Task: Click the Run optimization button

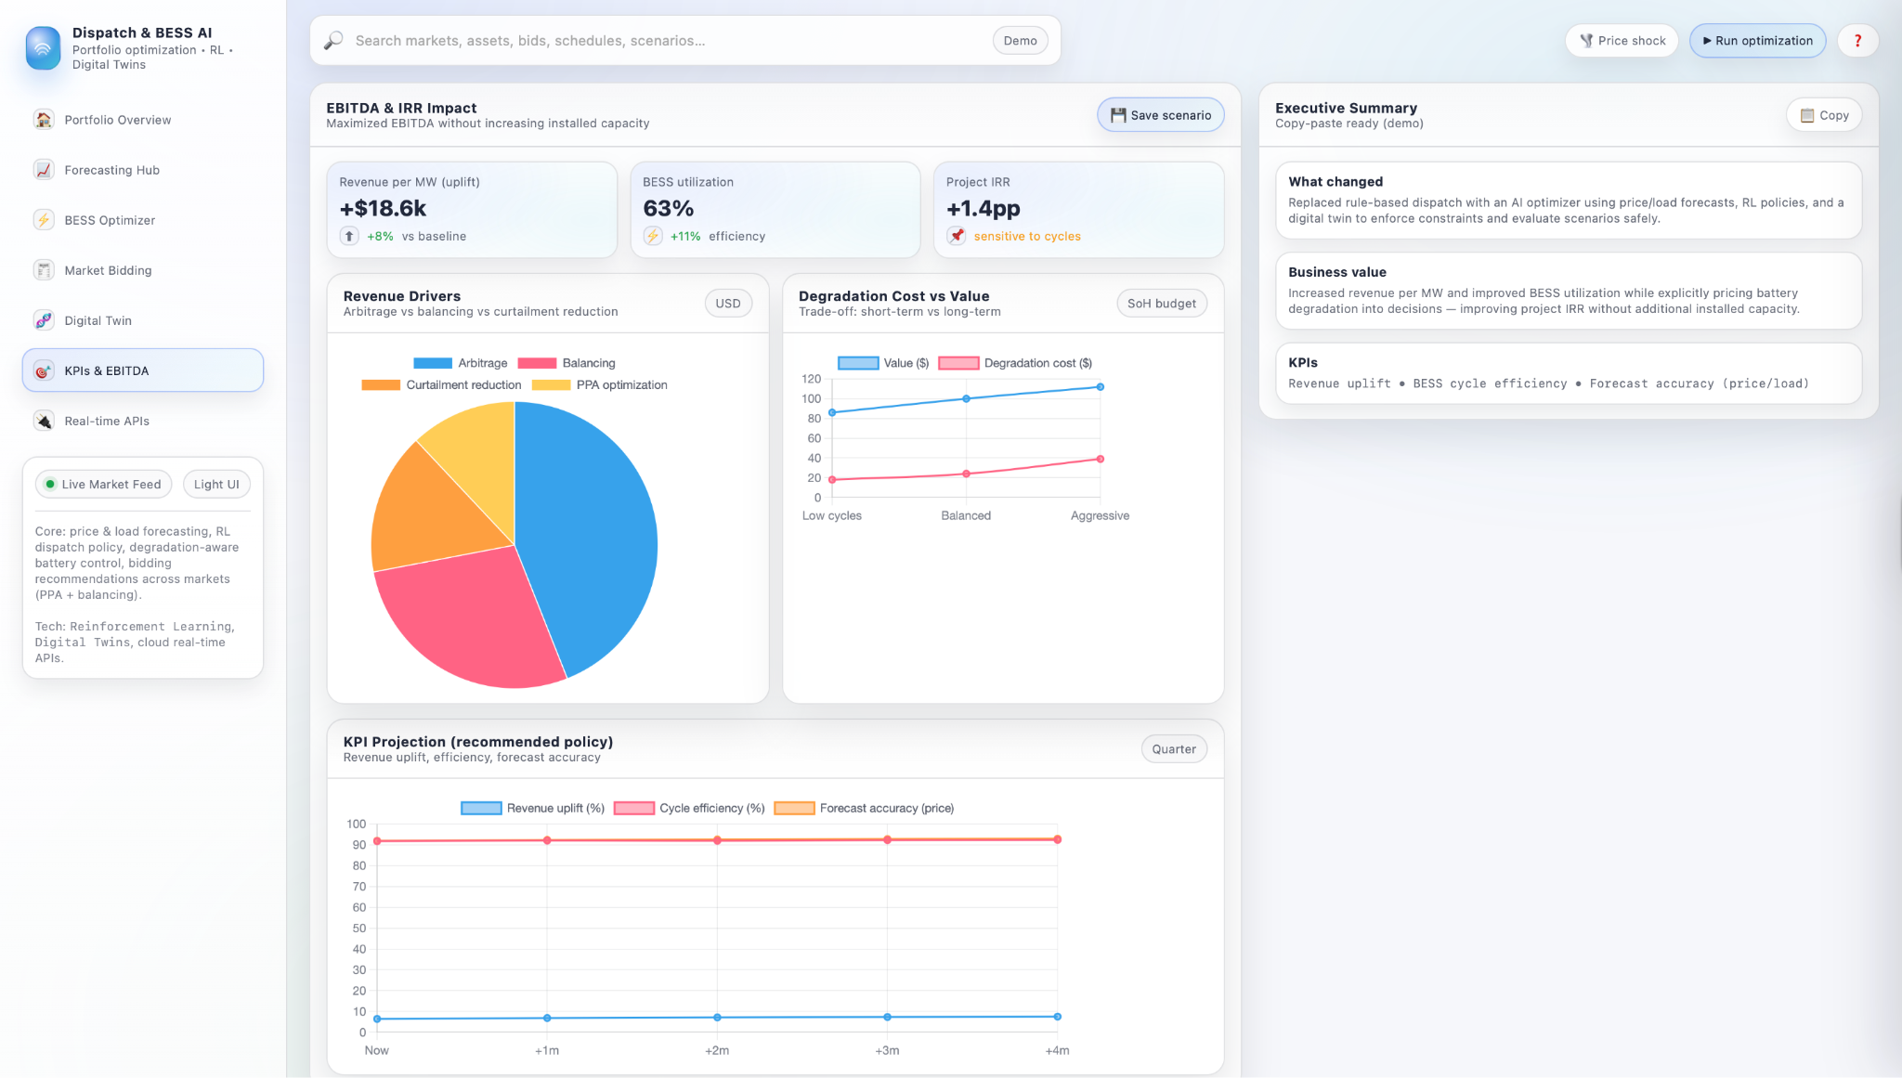Action: [1757, 41]
